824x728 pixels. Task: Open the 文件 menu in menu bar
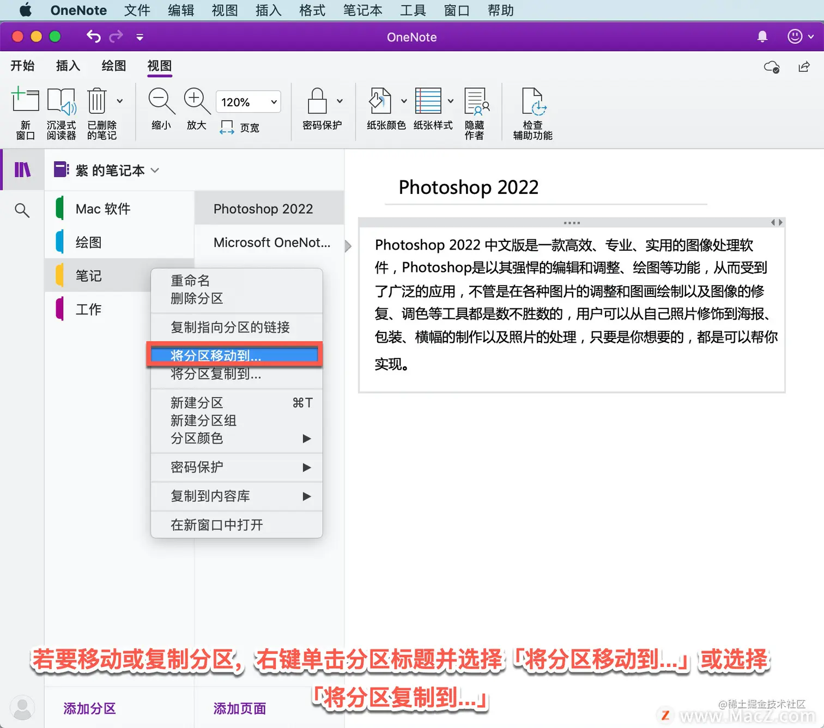(x=137, y=10)
